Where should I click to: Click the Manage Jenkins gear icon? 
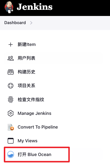coord(11,113)
